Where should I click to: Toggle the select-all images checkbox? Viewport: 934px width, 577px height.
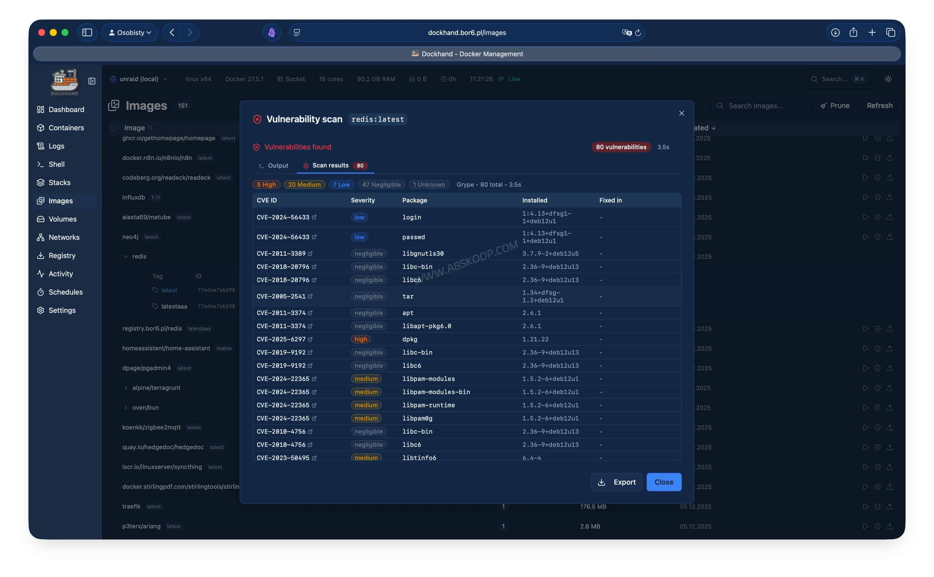(113, 128)
